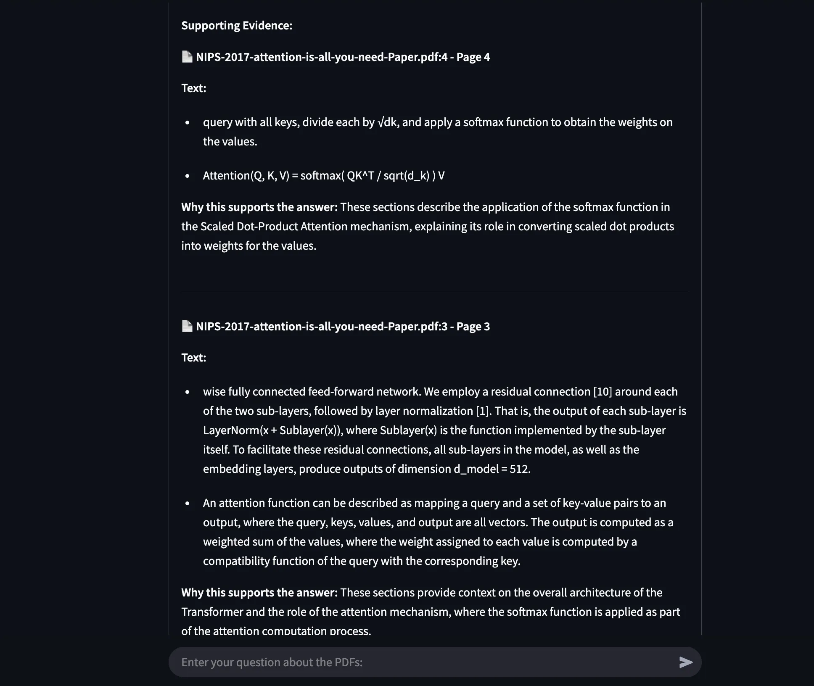The height and width of the screenshot is (686, 814).
Task: Click the 'LayerNorm(x + Sublayer(x))' expression
Action: [x=273, y=430]
